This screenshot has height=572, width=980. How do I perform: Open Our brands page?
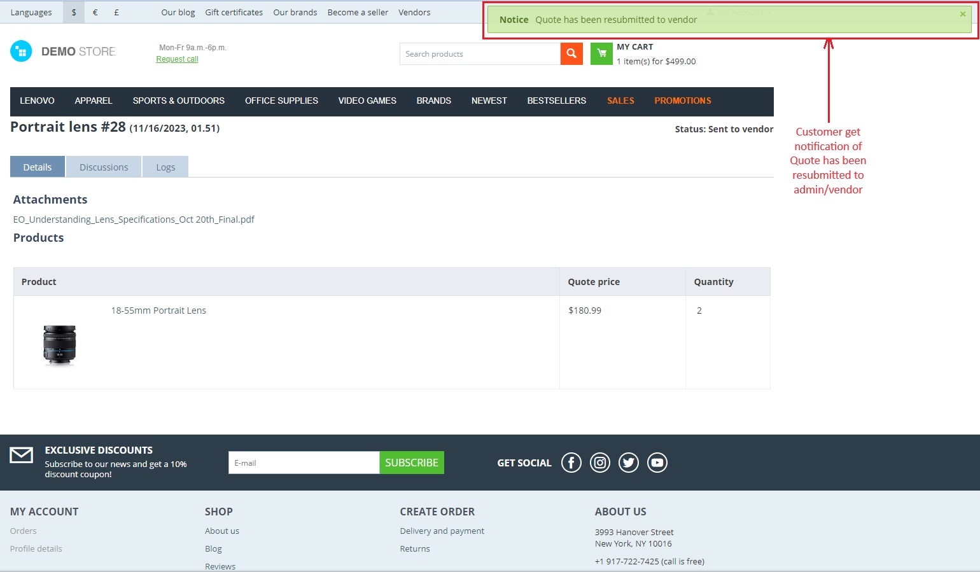(295, 12)
